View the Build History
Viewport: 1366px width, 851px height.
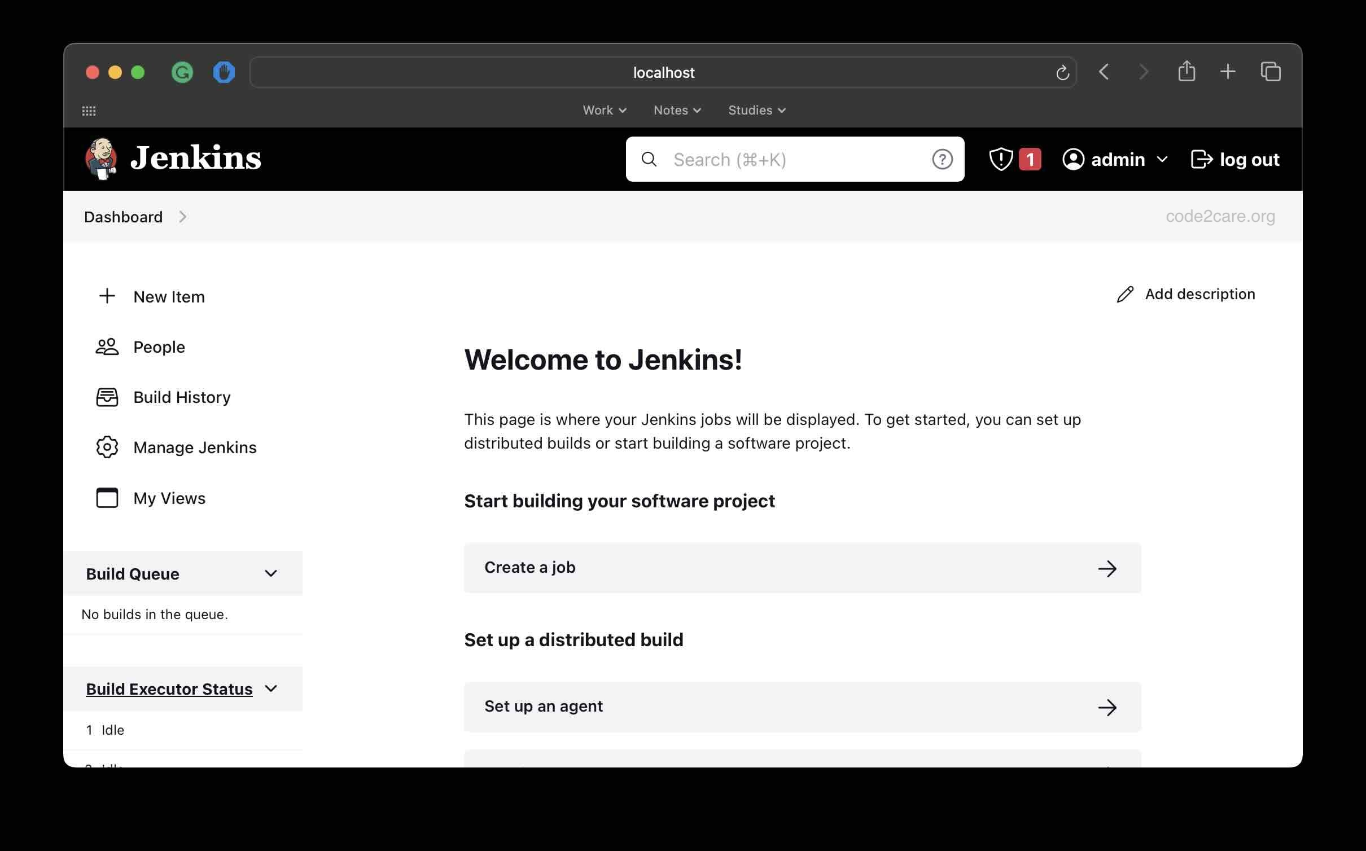click(x=182, y=397)
